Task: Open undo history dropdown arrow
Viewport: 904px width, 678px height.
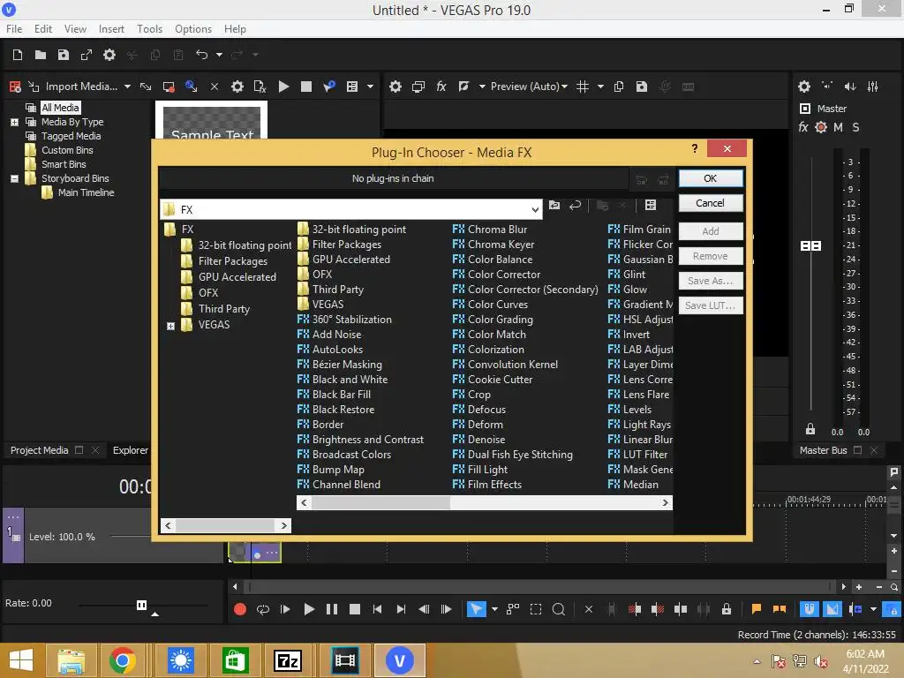Action: click(x=219, y=55)
